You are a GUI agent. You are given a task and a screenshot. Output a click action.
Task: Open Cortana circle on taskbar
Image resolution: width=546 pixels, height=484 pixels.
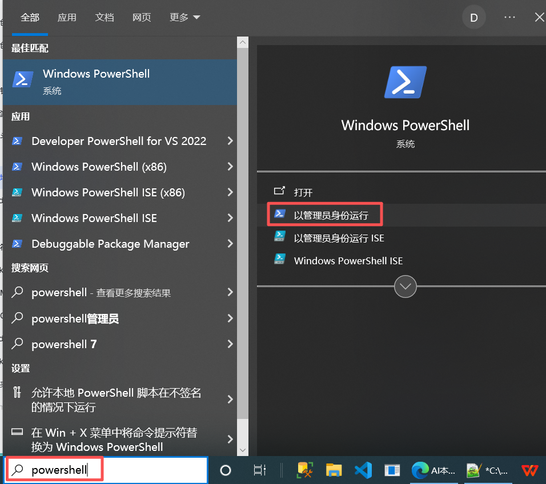(x=226, y=470)
